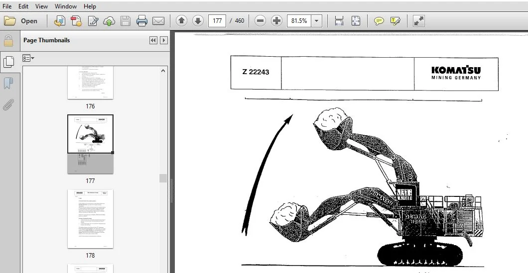This screenshot has width=528, height=273.
Task: Open the Bookmarks panel icon
Action: pos(8,84)
